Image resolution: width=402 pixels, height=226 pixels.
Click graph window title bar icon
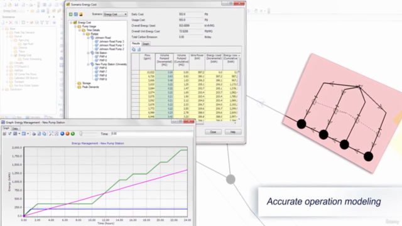tap(3, 122)
